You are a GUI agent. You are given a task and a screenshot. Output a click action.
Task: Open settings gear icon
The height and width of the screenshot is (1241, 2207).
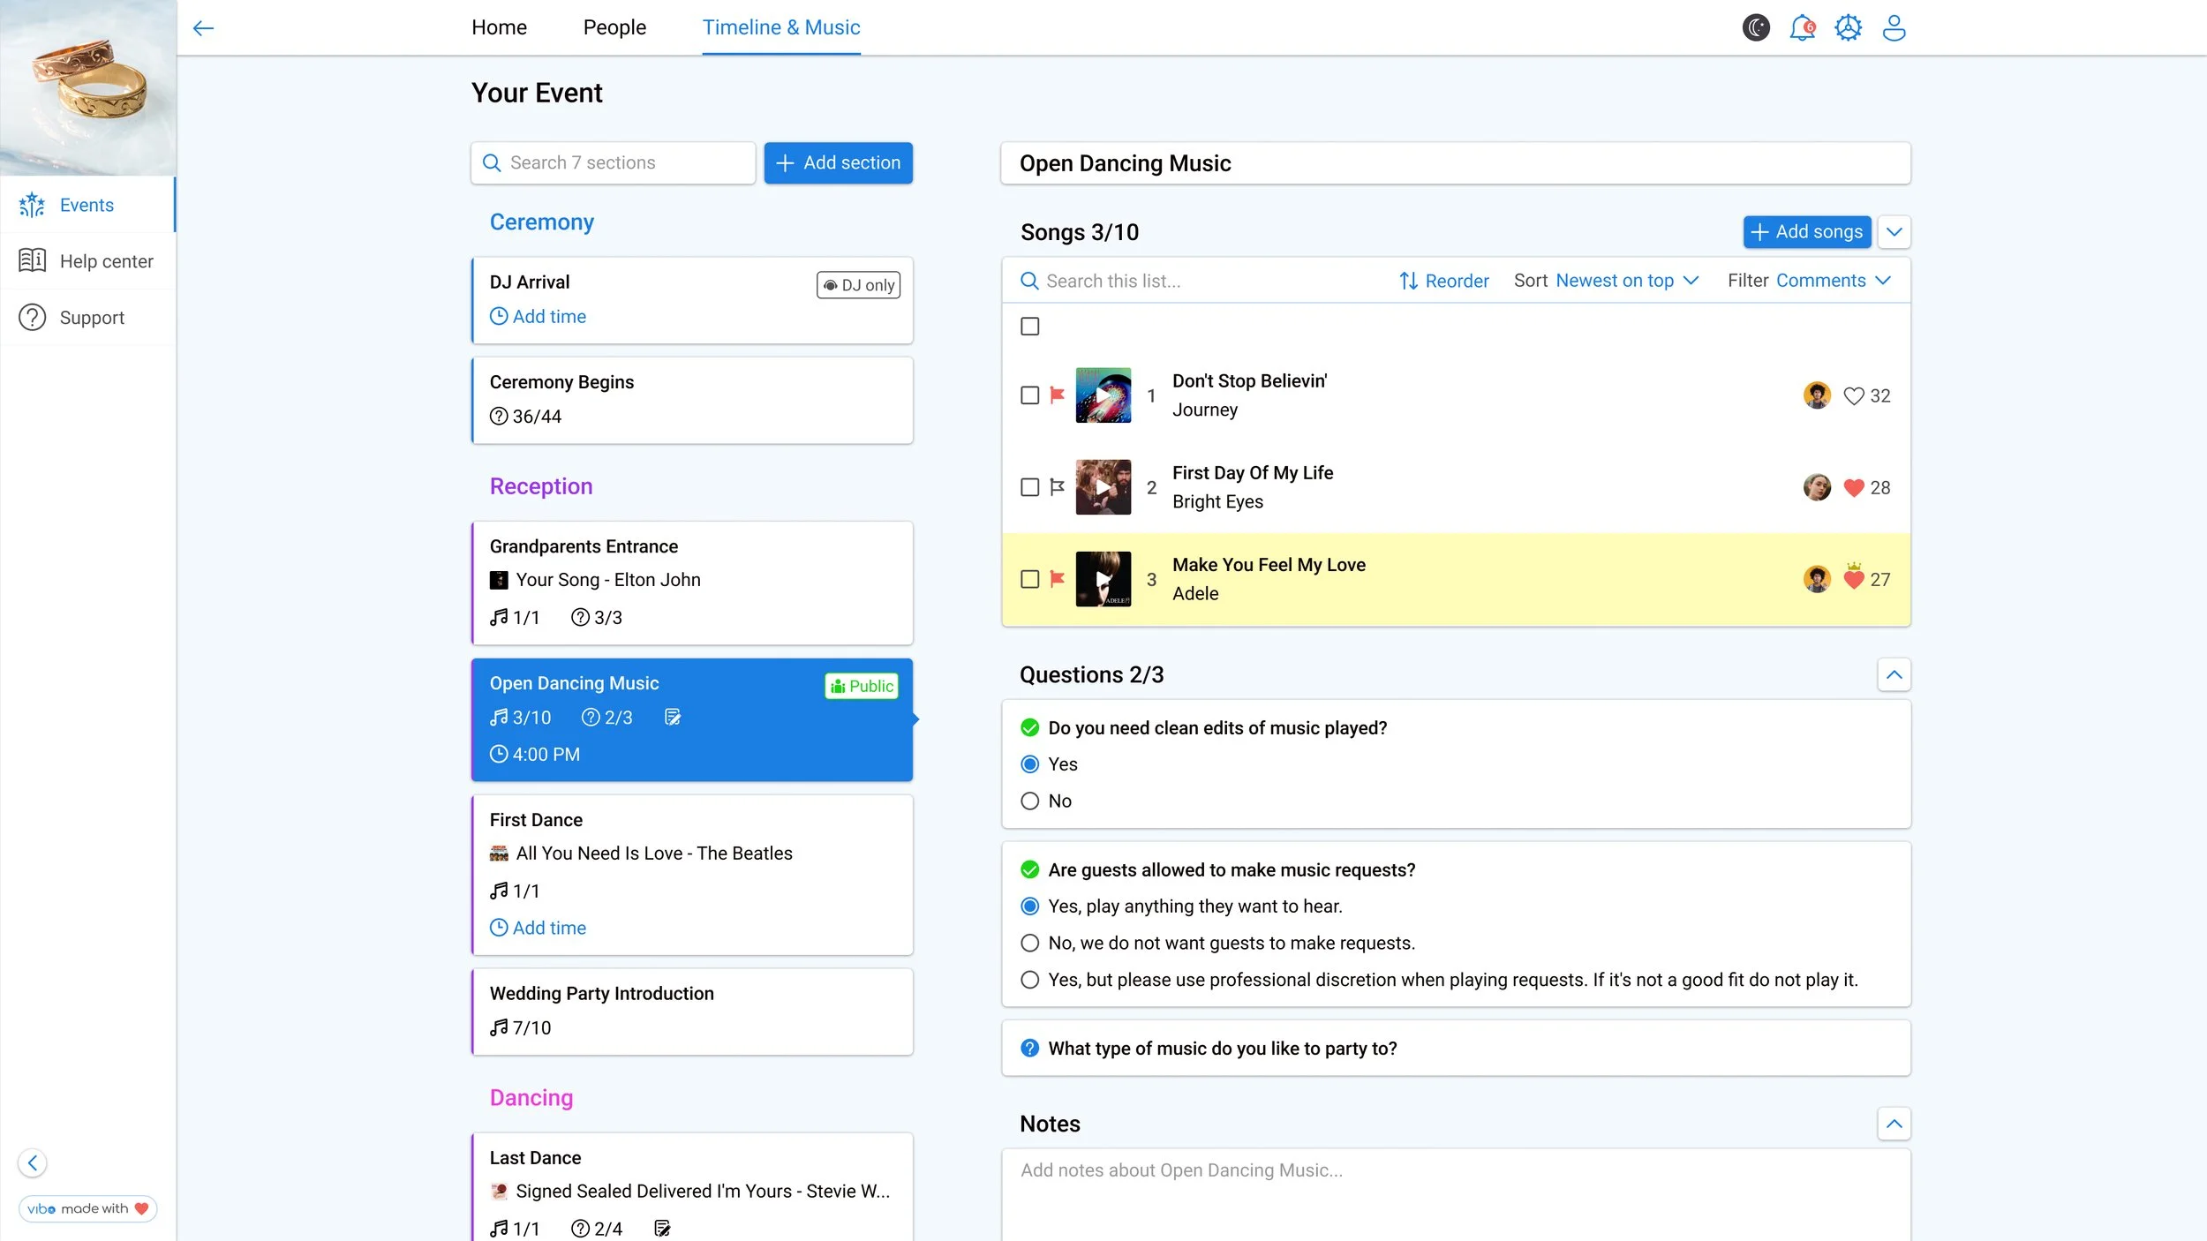[x=1848, y=27]
